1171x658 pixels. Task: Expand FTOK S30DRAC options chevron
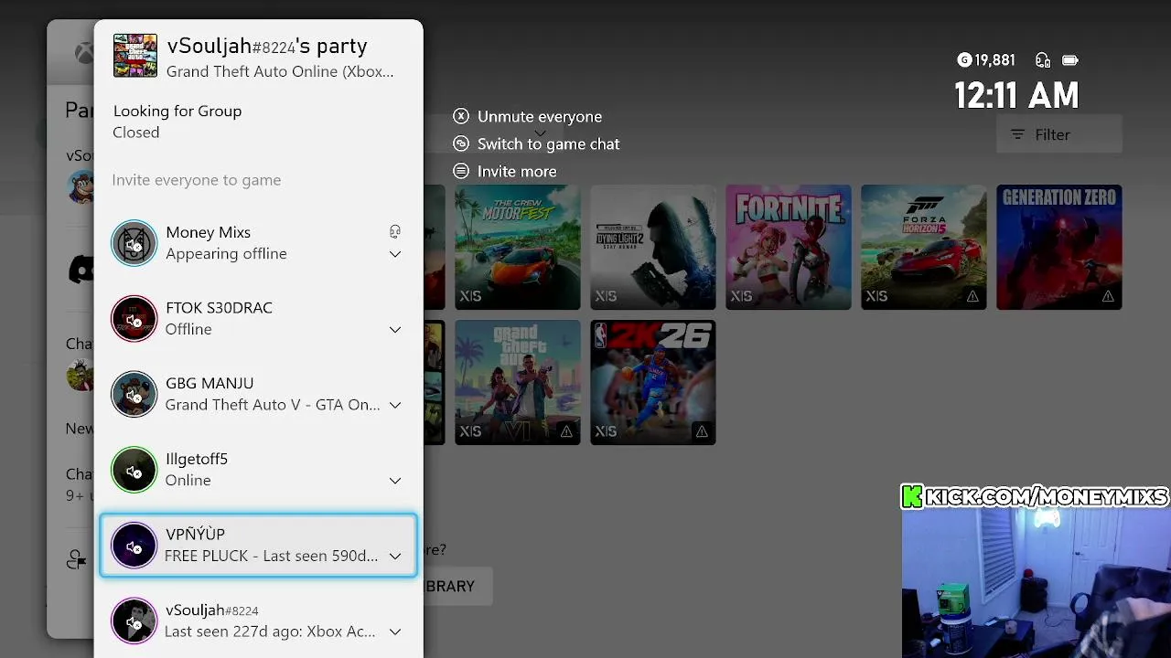tap(395, 329)
